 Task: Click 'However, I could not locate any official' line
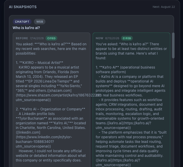(x=50, y=151)
